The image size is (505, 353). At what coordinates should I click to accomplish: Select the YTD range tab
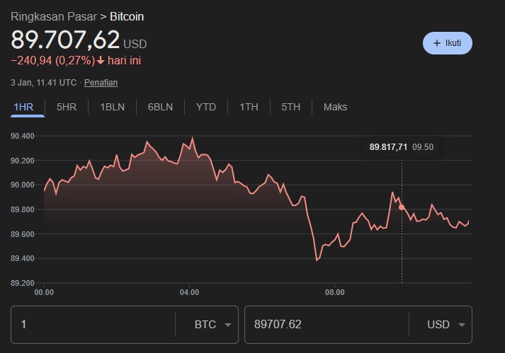coord(206,107)
